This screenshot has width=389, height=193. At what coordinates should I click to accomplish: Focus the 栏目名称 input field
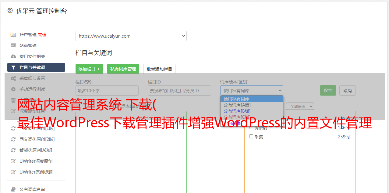tap(107, 90)
